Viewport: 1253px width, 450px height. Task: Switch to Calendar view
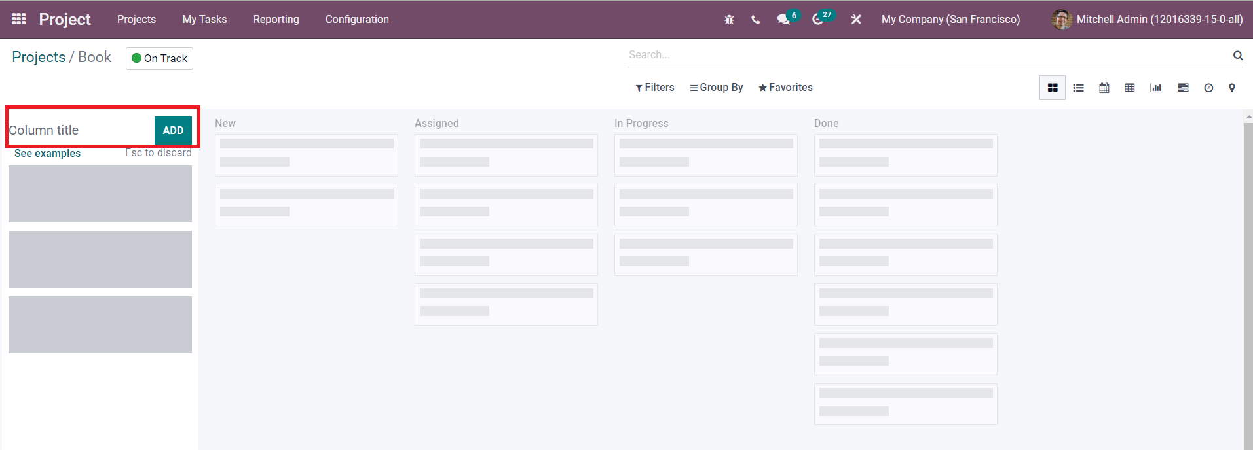pos(1104,88)
